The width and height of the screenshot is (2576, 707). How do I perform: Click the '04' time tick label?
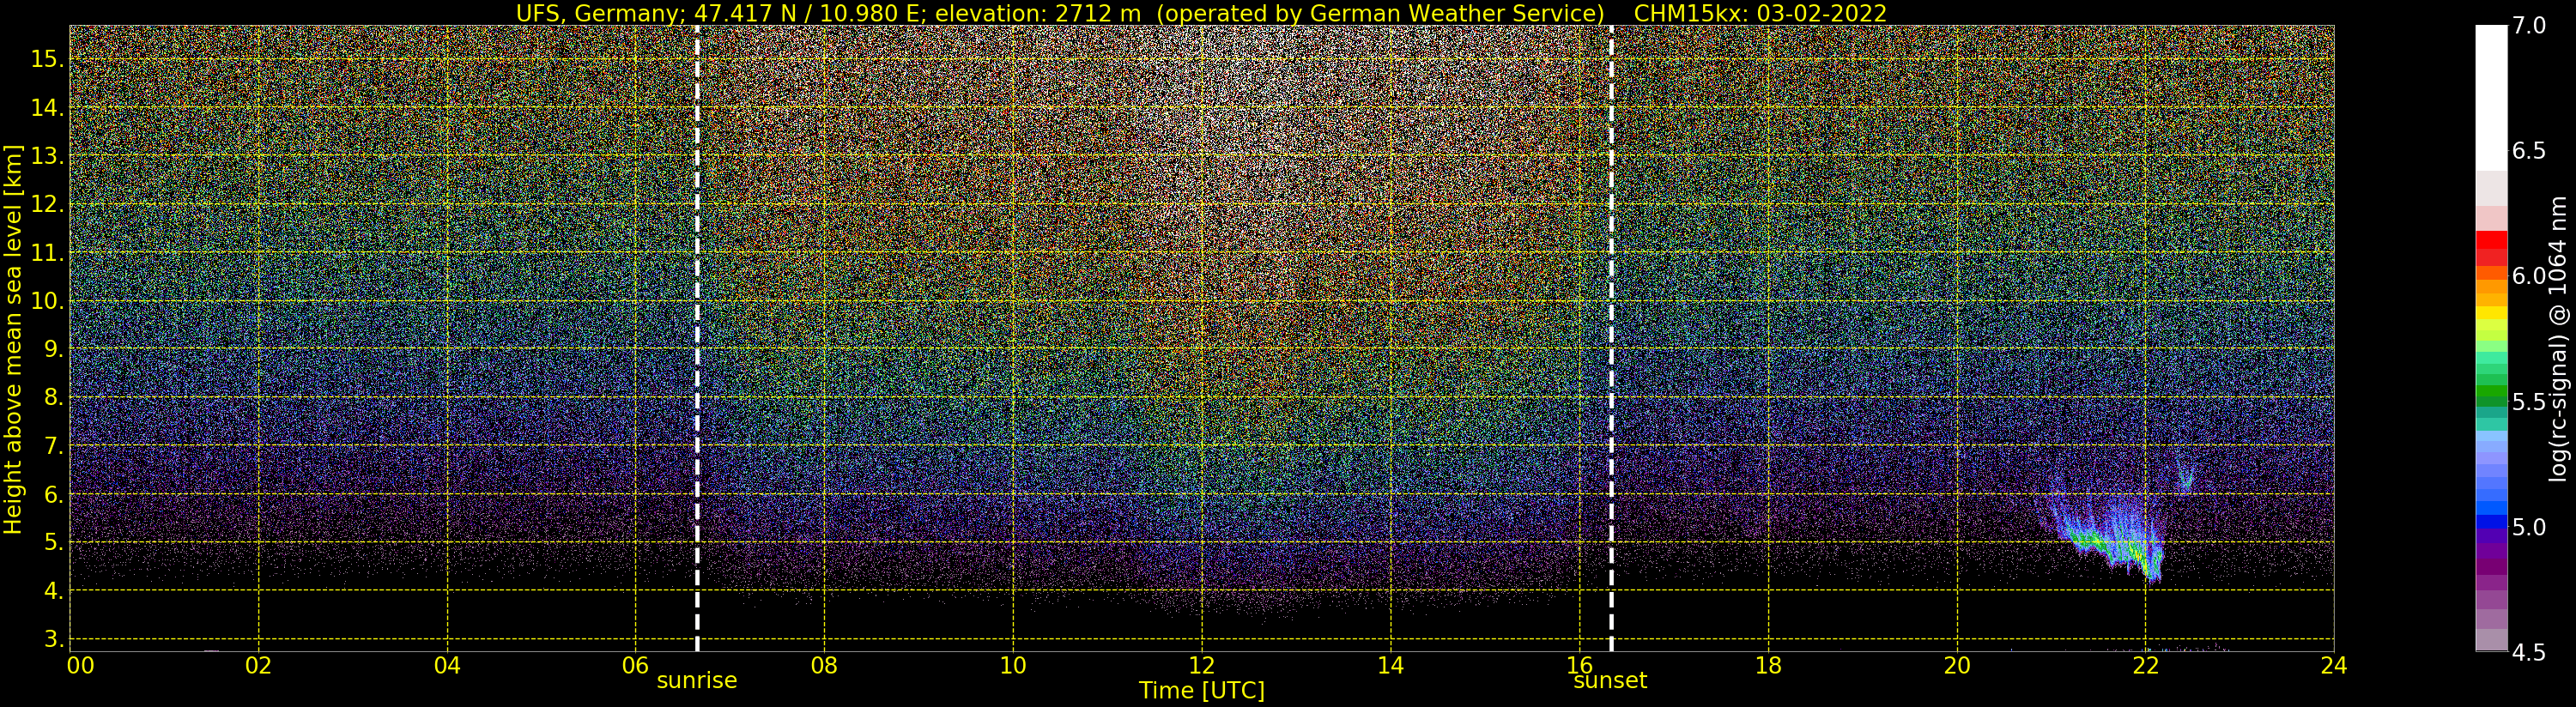[447, 666]
